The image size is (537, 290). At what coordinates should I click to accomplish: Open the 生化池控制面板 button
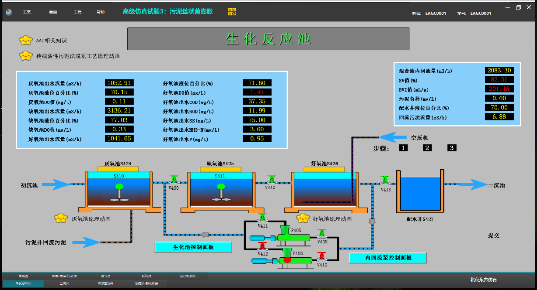click(193, 247)
